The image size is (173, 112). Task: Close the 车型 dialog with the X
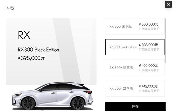click(x=168, y=4)
